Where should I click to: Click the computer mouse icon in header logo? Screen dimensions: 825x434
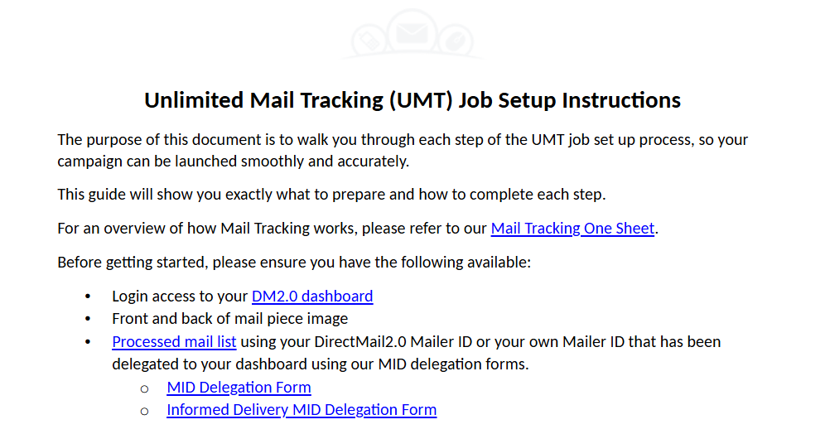[x=456, y=41]
